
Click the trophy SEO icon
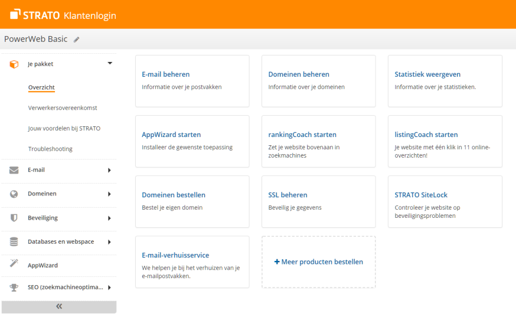tap(14, 288)
